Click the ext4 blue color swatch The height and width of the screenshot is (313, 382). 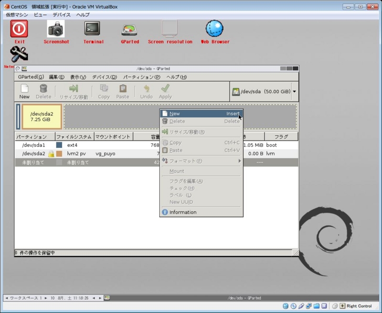point(59,145)
